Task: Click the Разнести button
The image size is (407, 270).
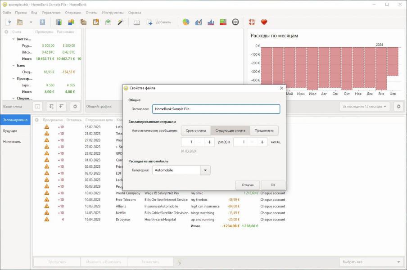Action: (x=150, y=262)
